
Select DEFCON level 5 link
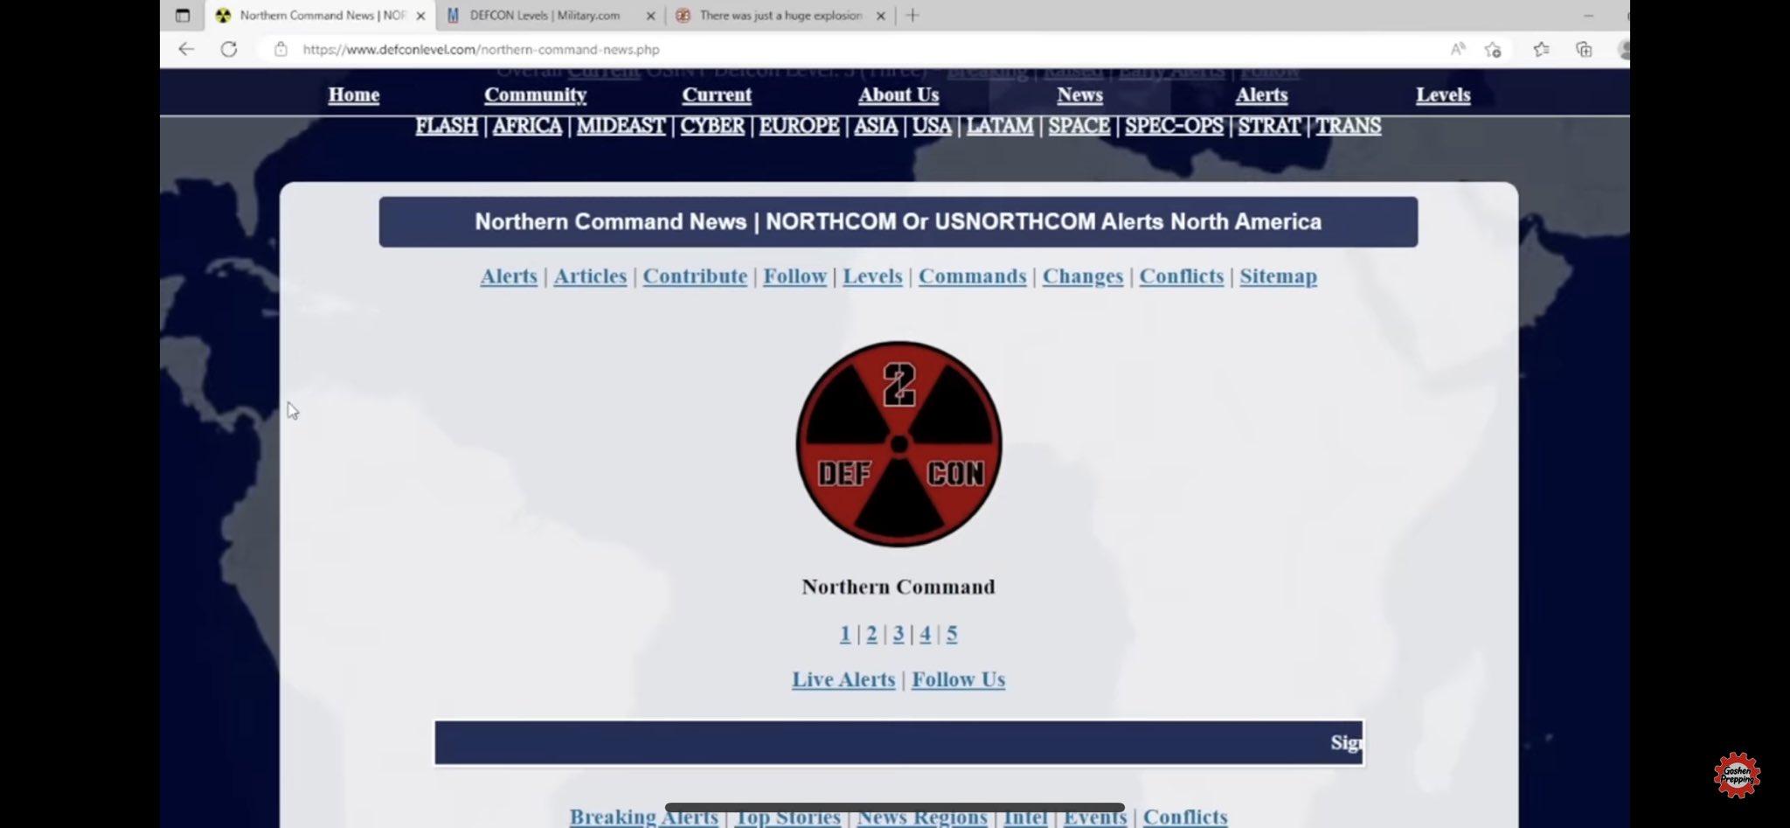click(952, 634)
